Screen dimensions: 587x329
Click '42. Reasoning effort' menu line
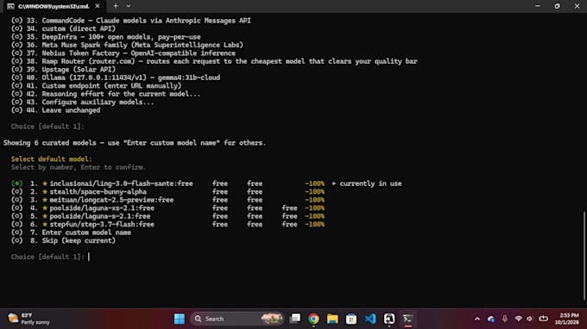[x=105, y=94]
